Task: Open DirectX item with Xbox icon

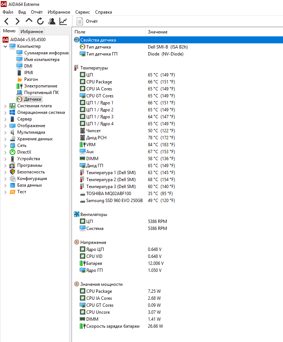Action: [x=24, y=152]
